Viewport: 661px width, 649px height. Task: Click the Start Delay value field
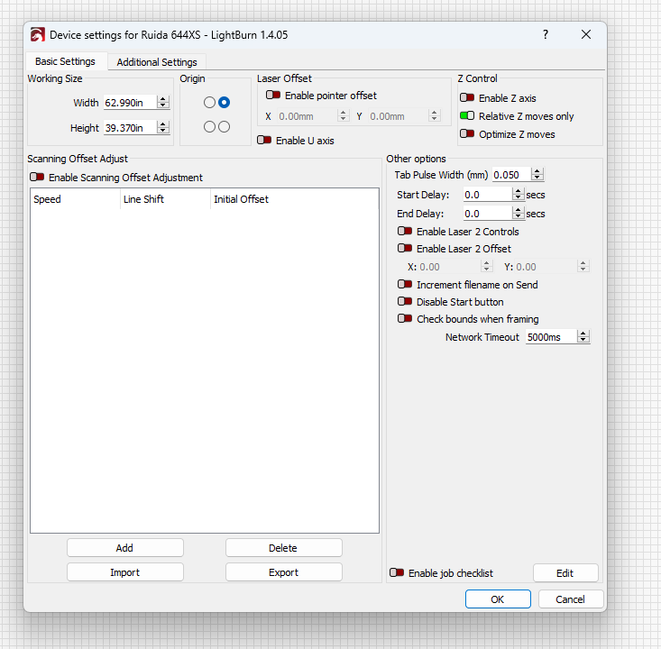[x=487, y=195]
